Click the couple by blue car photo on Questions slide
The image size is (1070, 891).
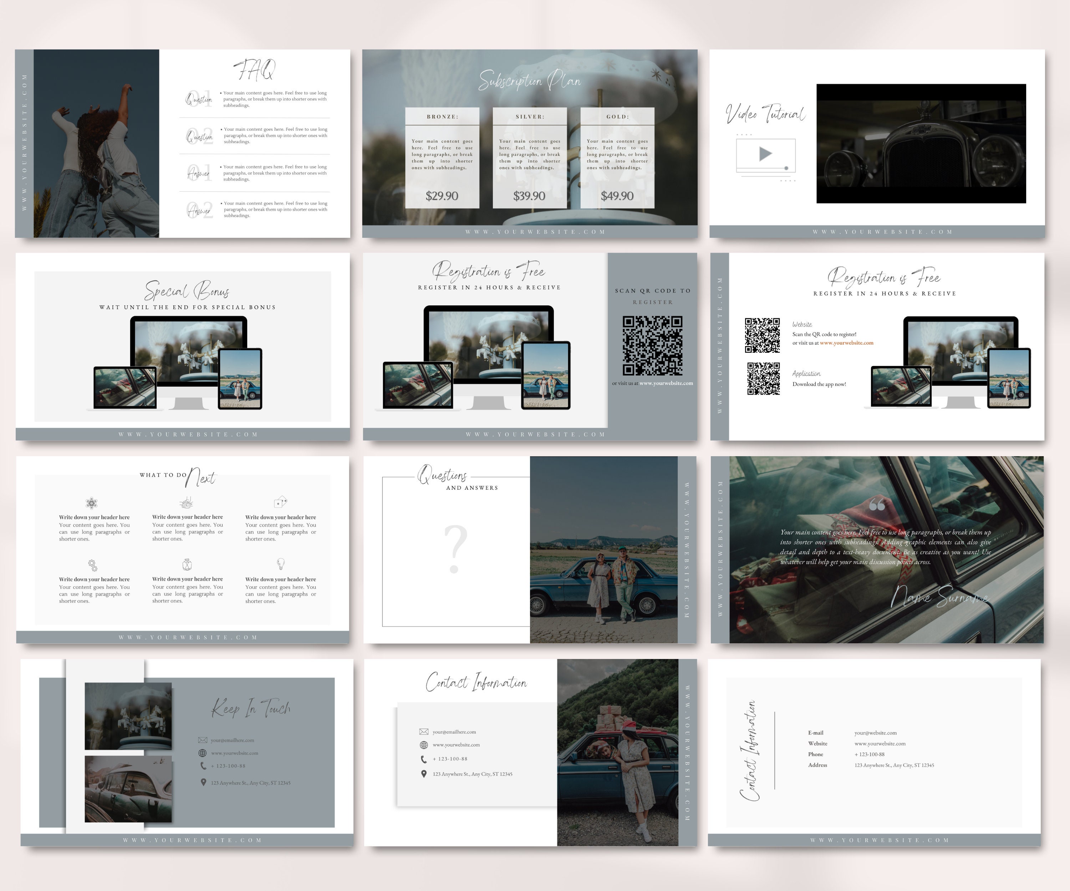pyautogui.click(x=604, y=549)
